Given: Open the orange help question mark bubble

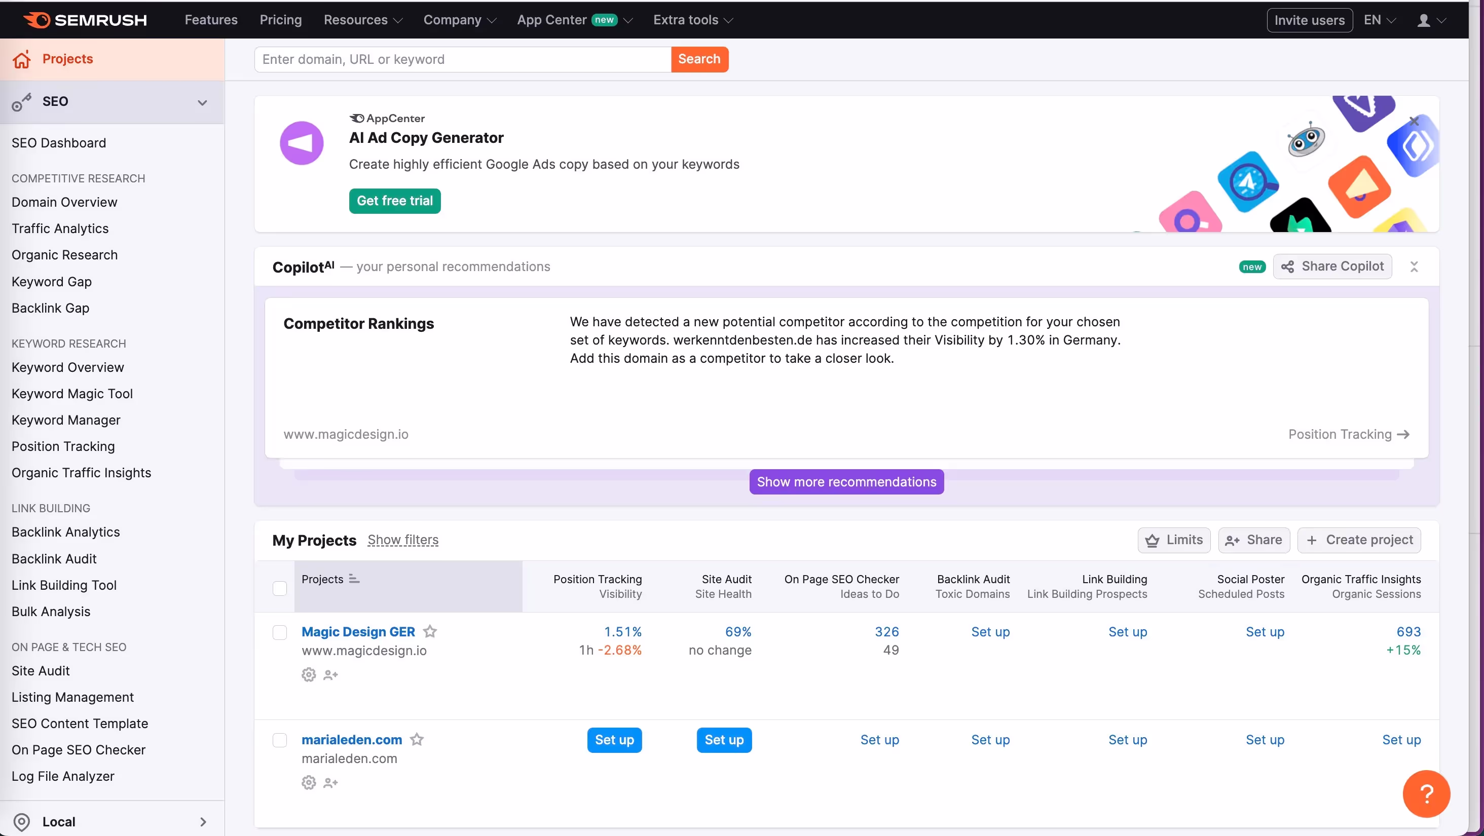Looking at the screenshot, I should (x=1426, y=794).
